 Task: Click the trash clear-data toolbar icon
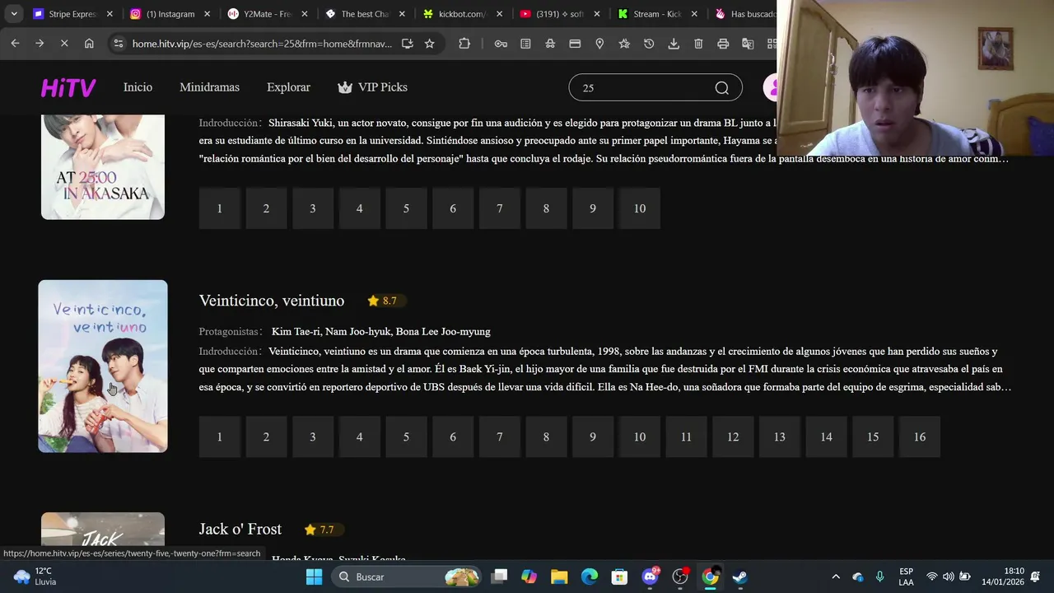(698, 44)
